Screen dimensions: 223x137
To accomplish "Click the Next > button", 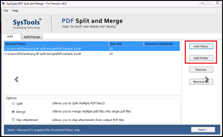I will [x=203, y=130].
